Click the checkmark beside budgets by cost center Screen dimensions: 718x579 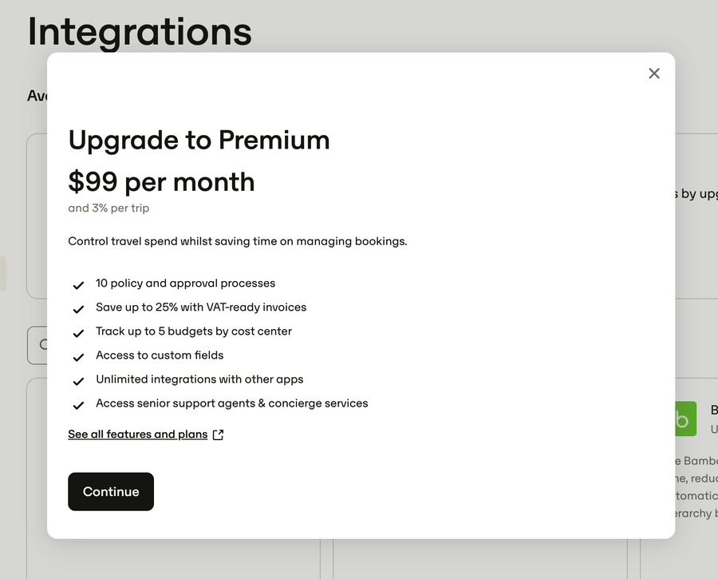78,333
